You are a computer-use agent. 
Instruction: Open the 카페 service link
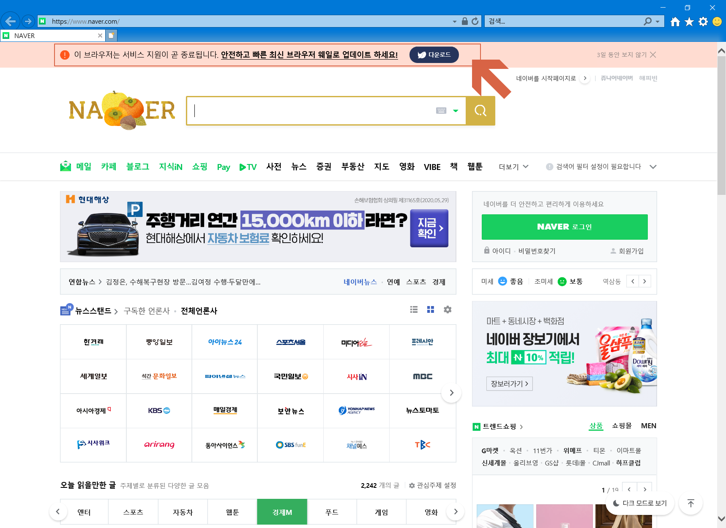(109, 167)
